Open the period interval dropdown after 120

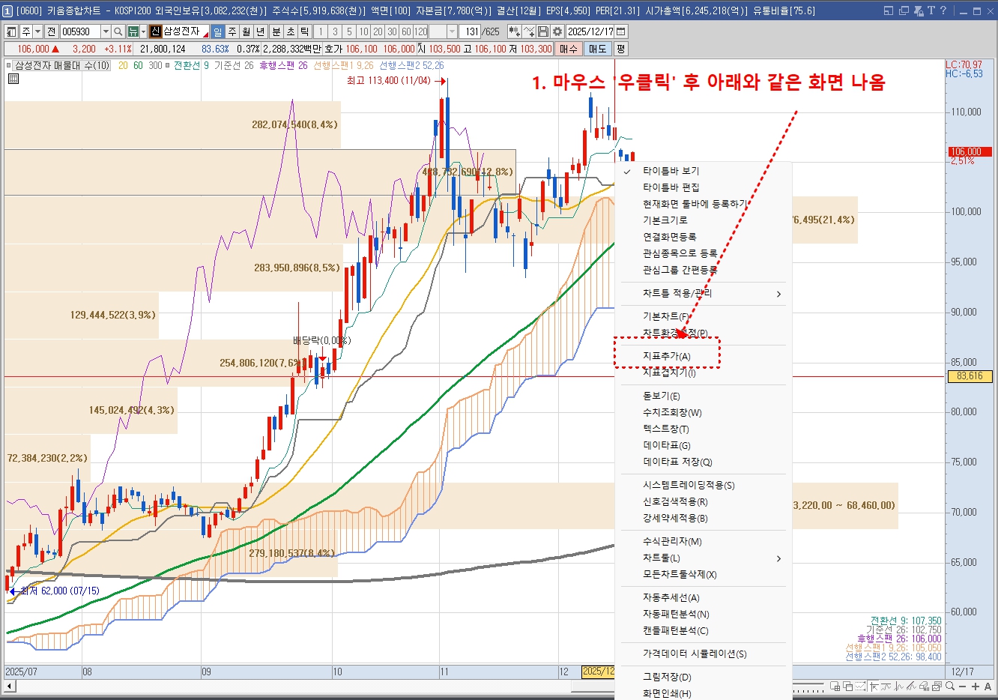[x=452, y=31]
